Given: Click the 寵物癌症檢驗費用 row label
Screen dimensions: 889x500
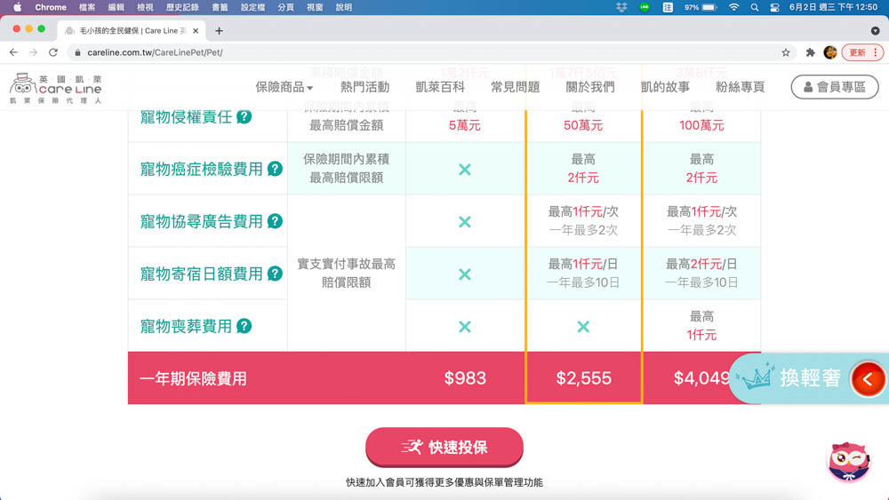Looking at the screenshot, I should [x=201, y=169].
